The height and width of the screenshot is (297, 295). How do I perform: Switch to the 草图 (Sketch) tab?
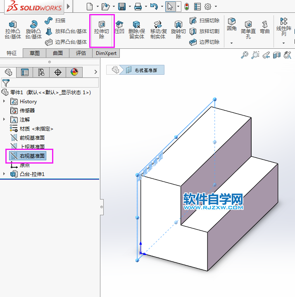34,53
